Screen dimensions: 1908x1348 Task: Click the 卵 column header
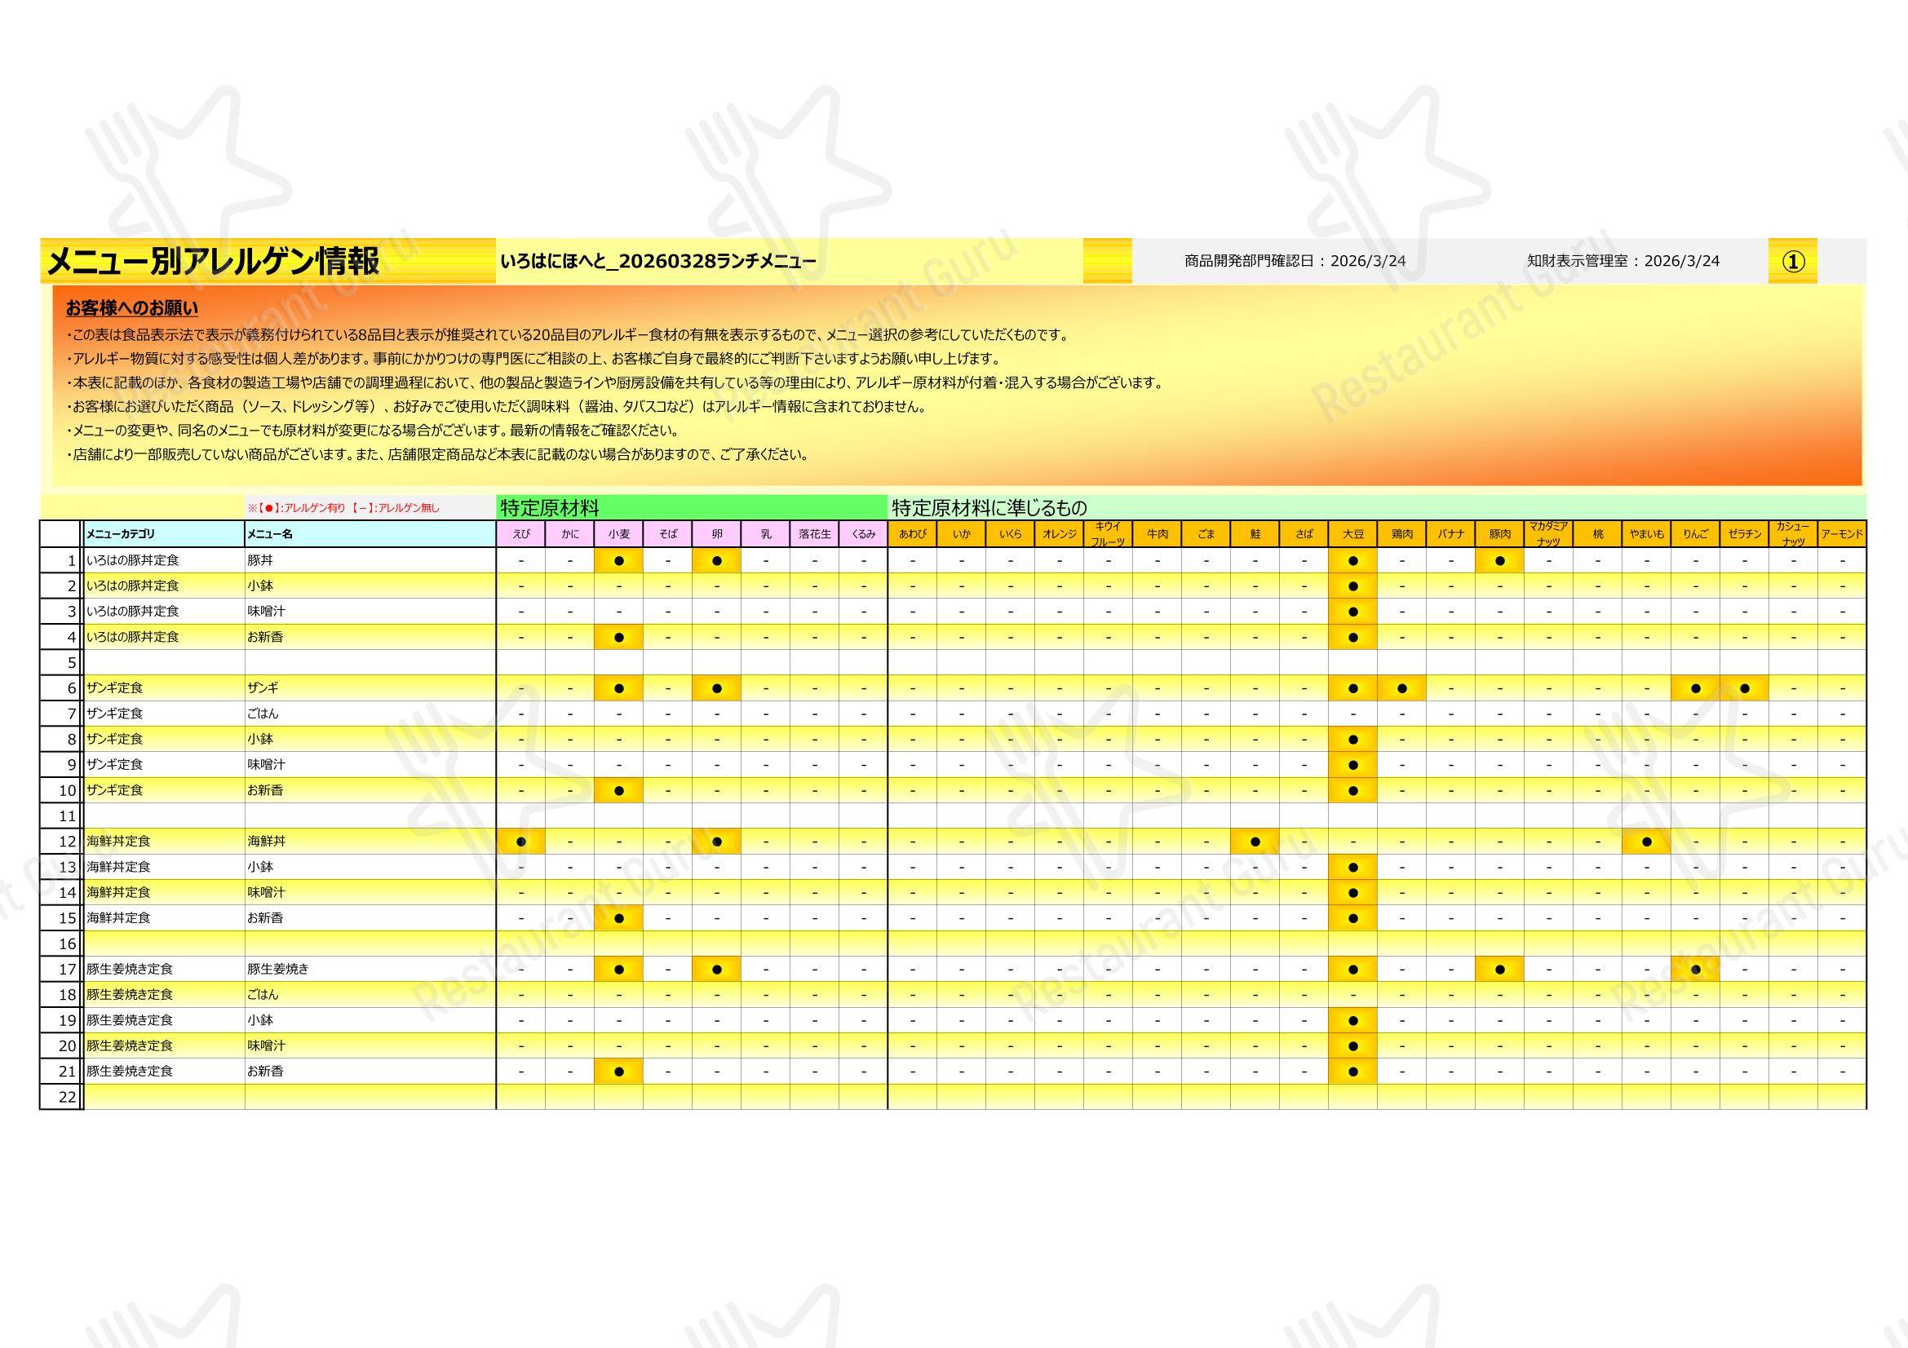717,534
